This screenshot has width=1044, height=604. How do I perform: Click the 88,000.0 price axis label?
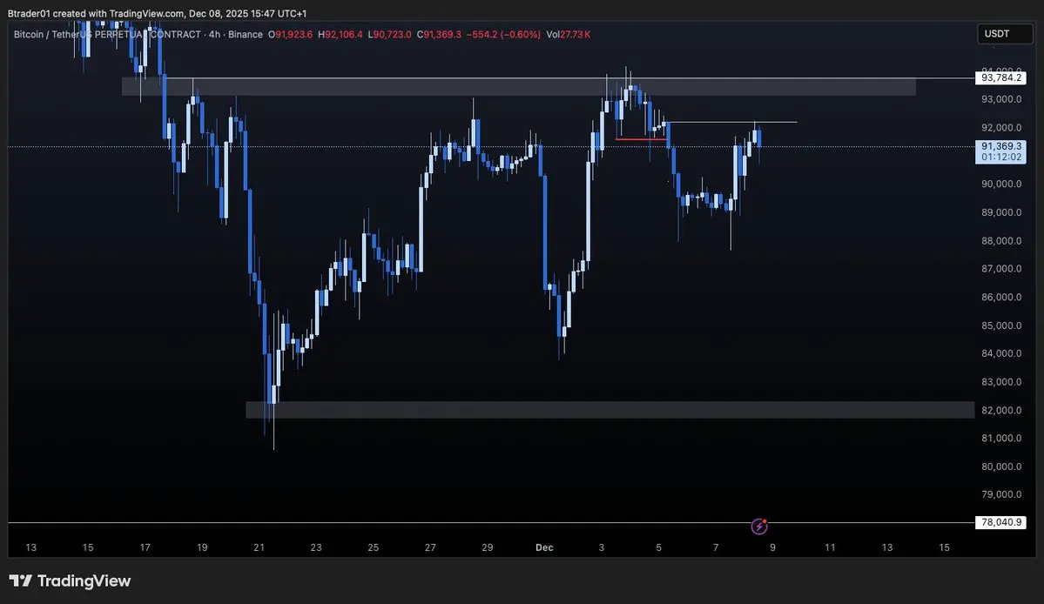click(x=1000, y=241)
